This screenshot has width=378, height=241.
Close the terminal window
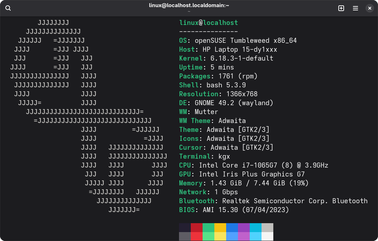pyautogui.click(x=370, y=8)
